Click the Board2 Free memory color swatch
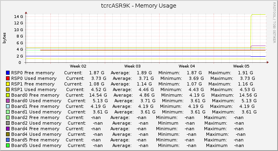Image resolution: width=278 pixels, height=151 pixels. coord(8,117)
